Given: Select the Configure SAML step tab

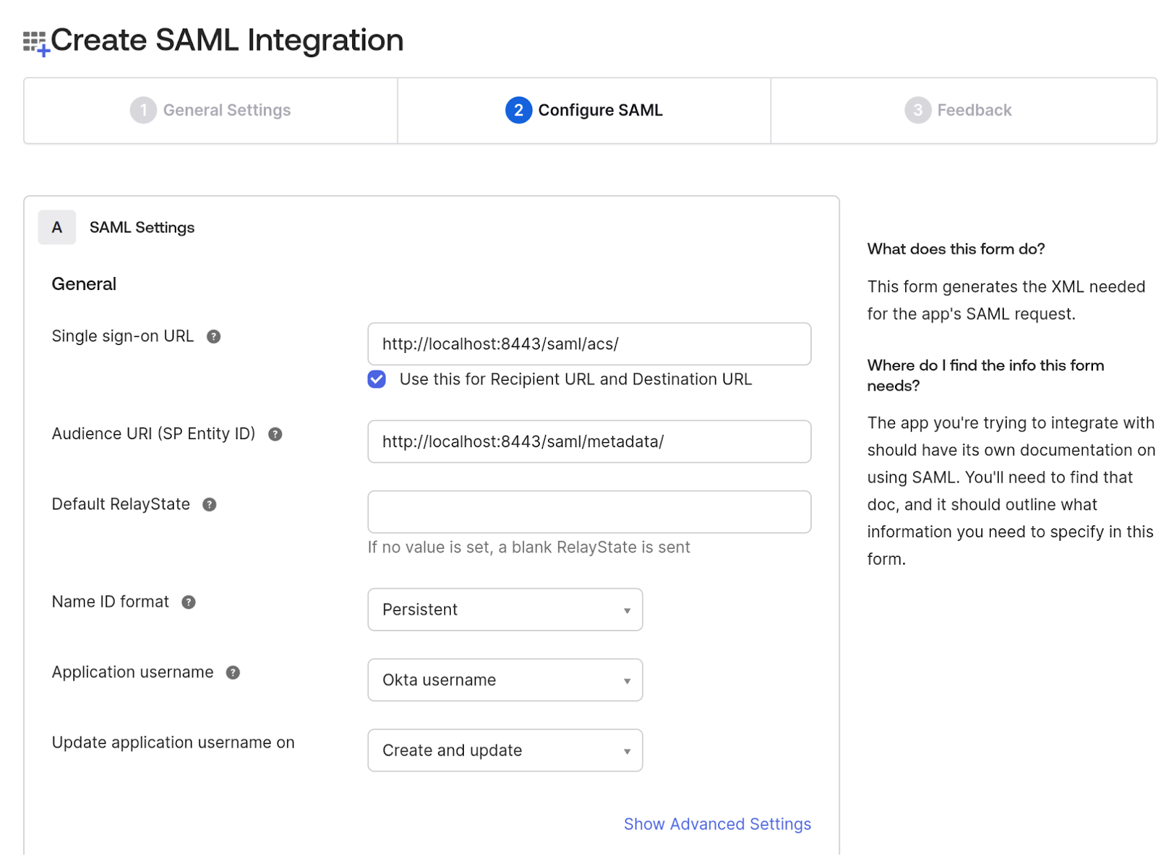Looking at the screenshot, I should pyautogui.click(x=584, y=110).
